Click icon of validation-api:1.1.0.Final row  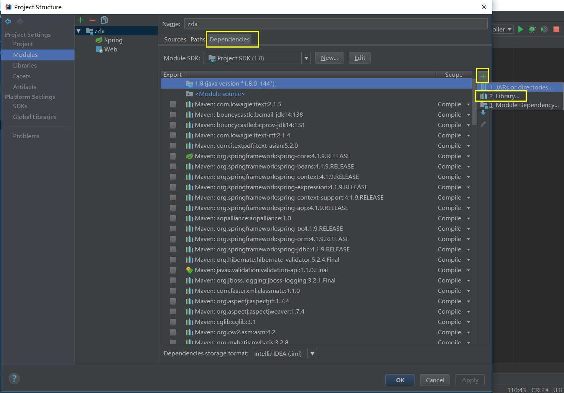coord(189,270)
